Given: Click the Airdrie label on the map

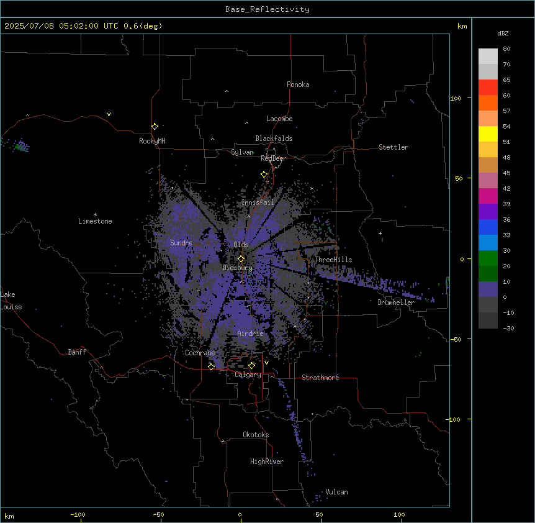Looking at the screenshot, I should [251, 334].
